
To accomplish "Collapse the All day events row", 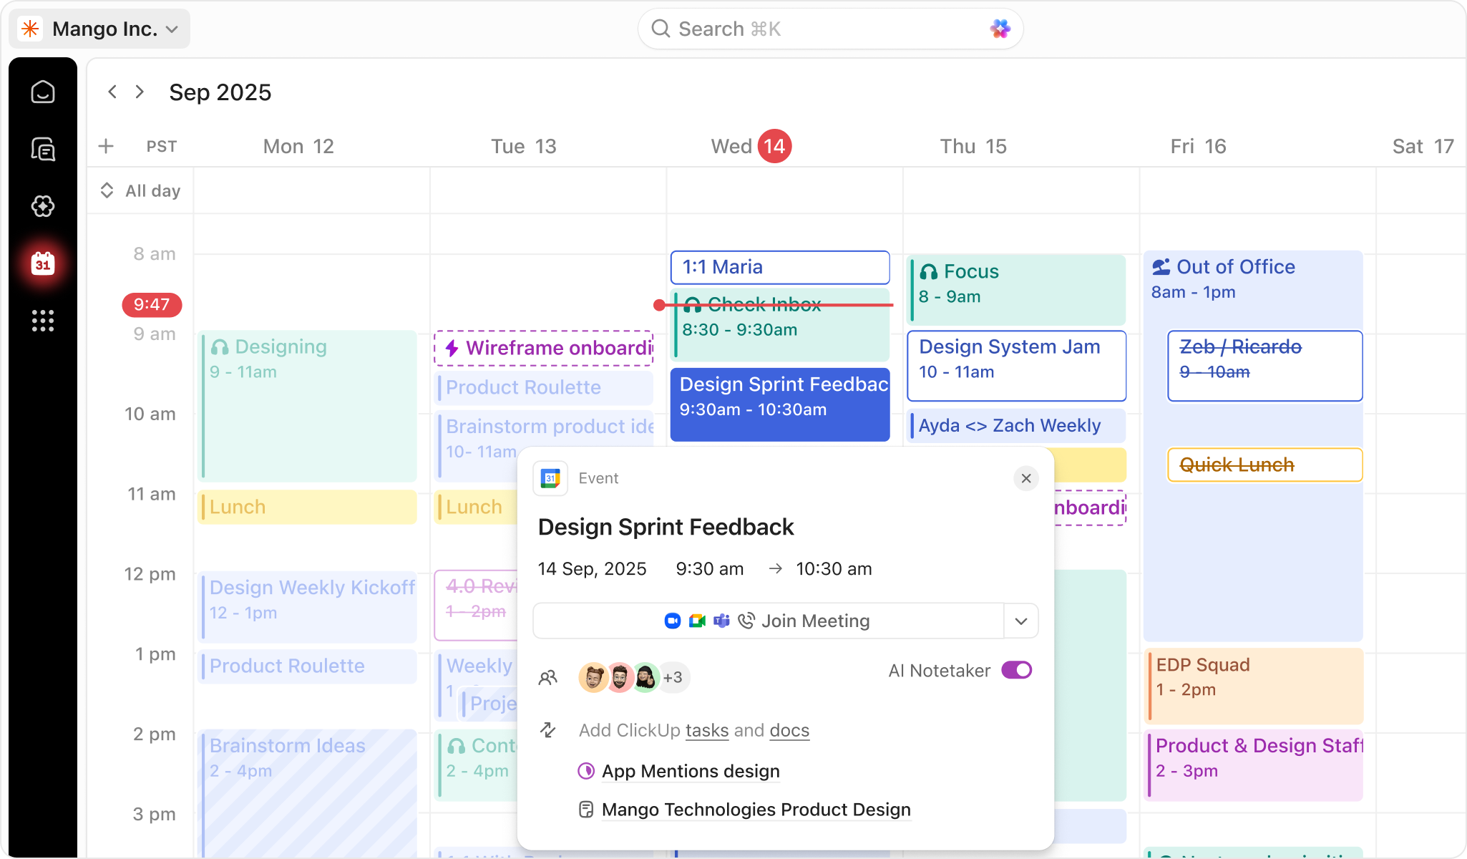I will pyautogui.click(x=107, y=190).
